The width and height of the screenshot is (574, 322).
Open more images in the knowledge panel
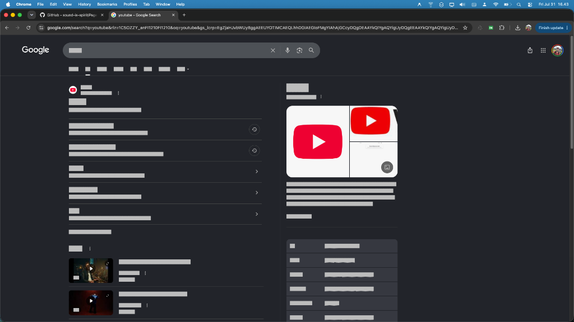(x=387, y=167)
